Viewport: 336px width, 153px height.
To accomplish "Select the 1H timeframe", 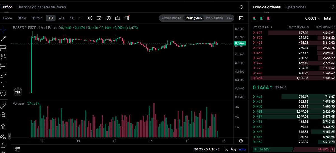I will [51, 18].
